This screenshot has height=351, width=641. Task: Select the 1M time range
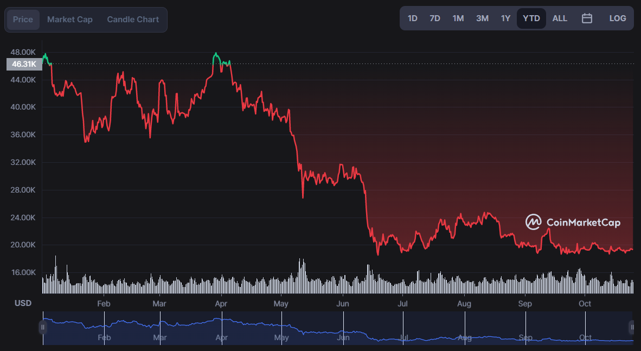point(458,18)
